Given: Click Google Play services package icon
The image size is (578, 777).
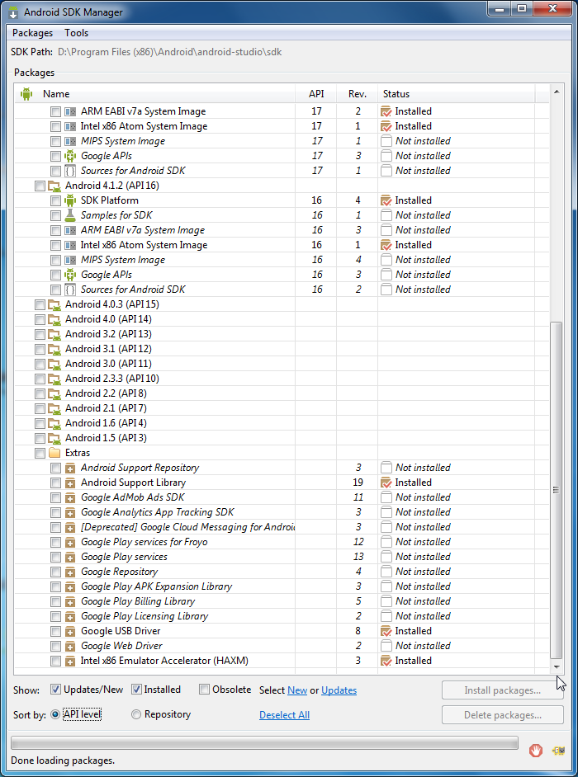Looking at the screenshot, I should pyautogui.click(x=70, y=557).
